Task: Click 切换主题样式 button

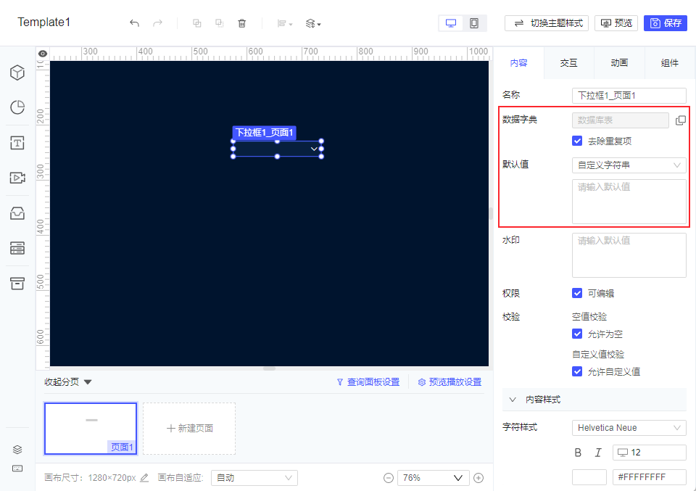Action: click(547, 23)
